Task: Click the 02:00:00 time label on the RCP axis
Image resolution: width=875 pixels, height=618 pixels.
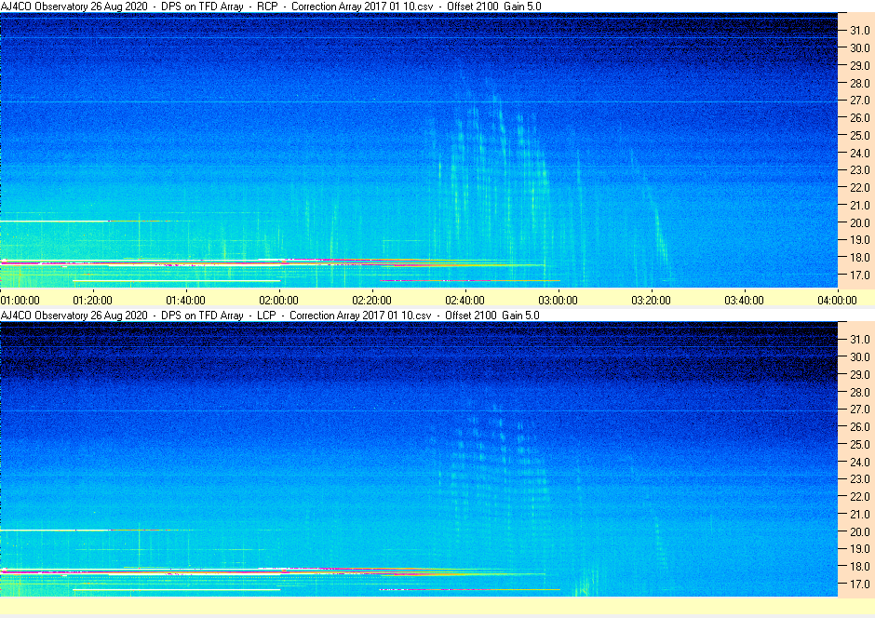Action: 278,300
